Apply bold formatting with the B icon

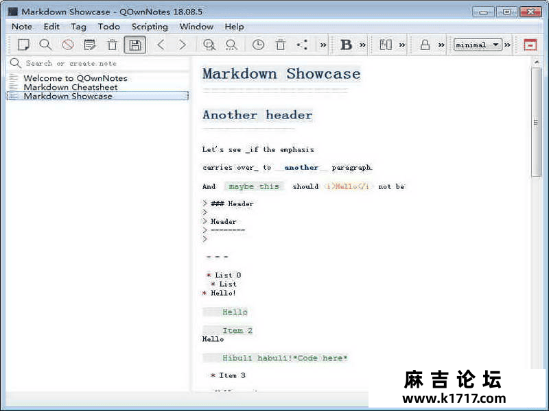(346, 45)
